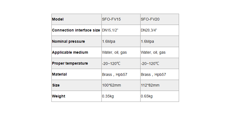Click the Connection interface size label
The image size is (231, 115).
pos(76,30)
